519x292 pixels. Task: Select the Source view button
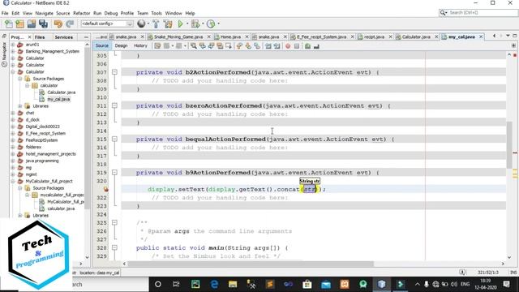(x=102, y=45)
